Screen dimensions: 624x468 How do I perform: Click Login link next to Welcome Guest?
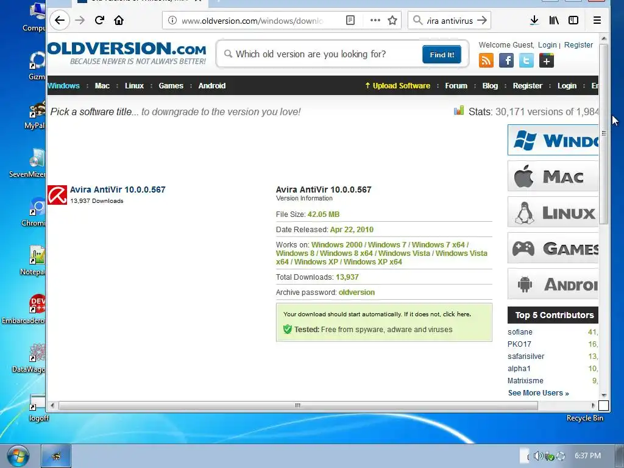tap(547, 45)
